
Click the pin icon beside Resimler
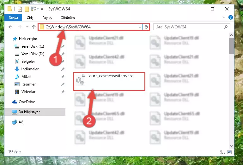63,84
